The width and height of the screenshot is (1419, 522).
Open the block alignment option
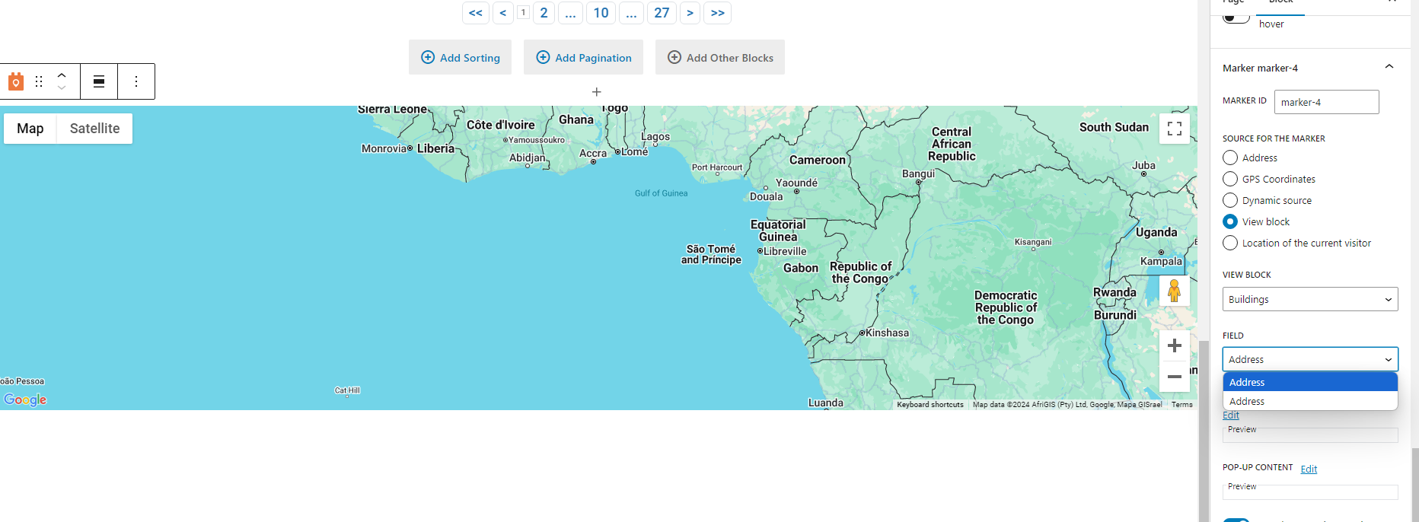(x=99, y=81)
